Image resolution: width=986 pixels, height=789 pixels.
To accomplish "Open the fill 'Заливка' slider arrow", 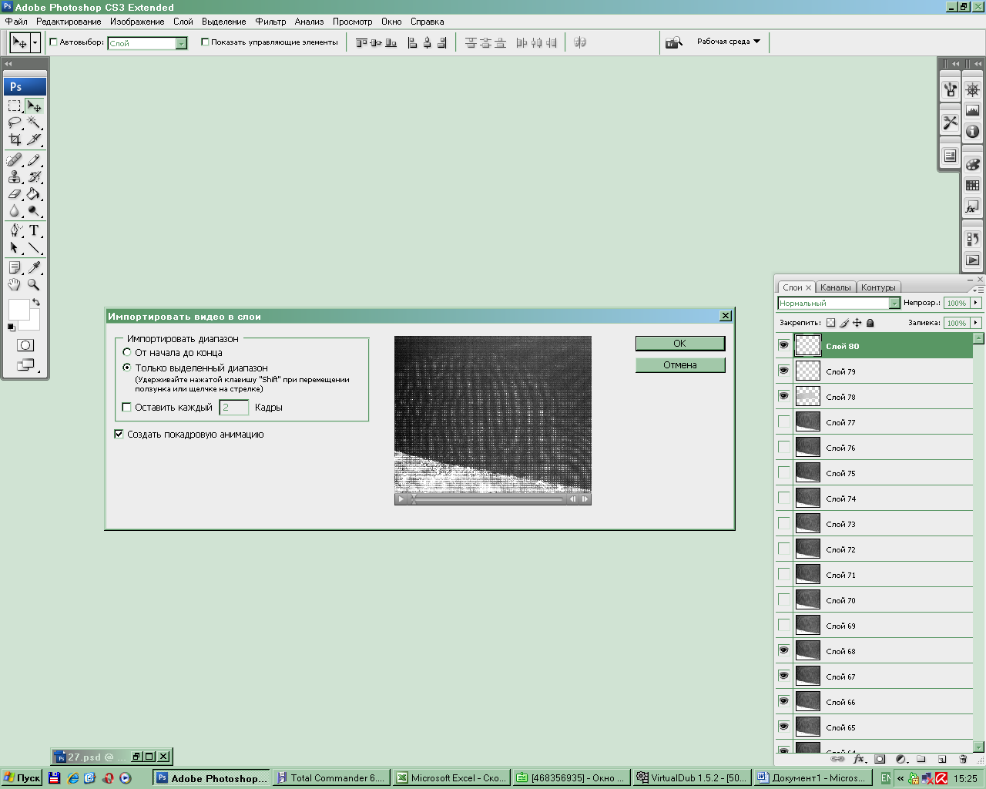I will (976, 323).
